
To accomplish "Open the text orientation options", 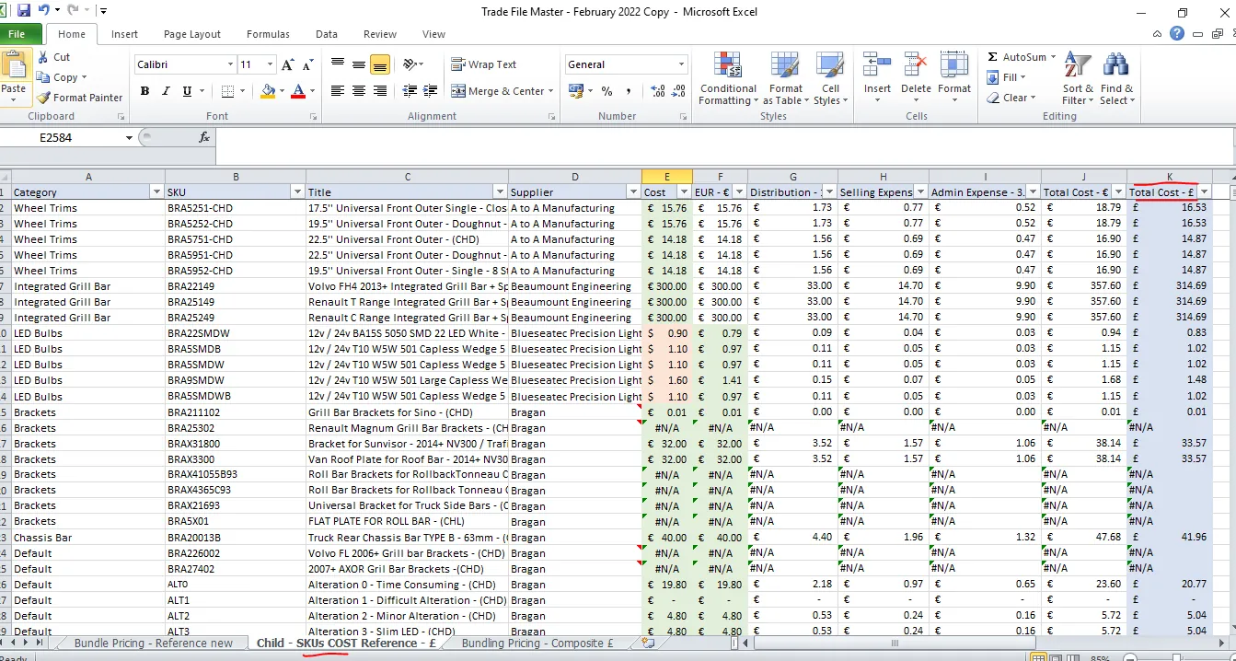I will [x=413, y=65].
